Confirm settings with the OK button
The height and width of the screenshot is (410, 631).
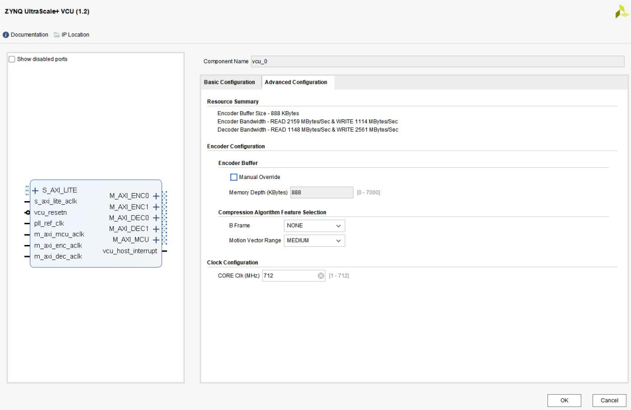(564, 400)
